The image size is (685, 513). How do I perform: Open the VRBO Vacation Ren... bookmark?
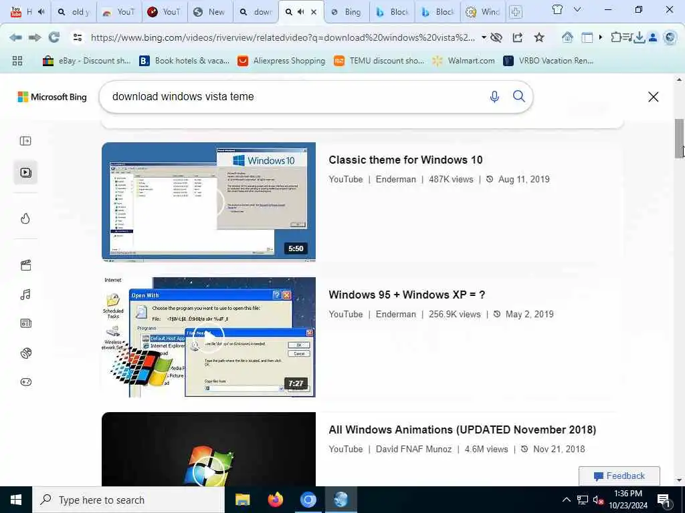549,61
